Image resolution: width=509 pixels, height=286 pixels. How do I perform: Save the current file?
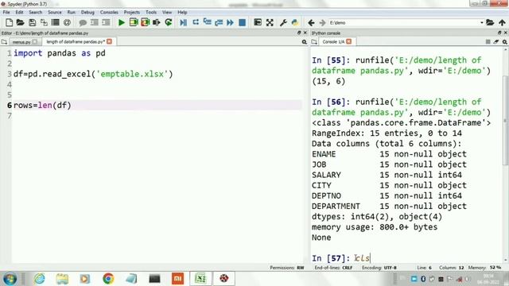[32, 22]
